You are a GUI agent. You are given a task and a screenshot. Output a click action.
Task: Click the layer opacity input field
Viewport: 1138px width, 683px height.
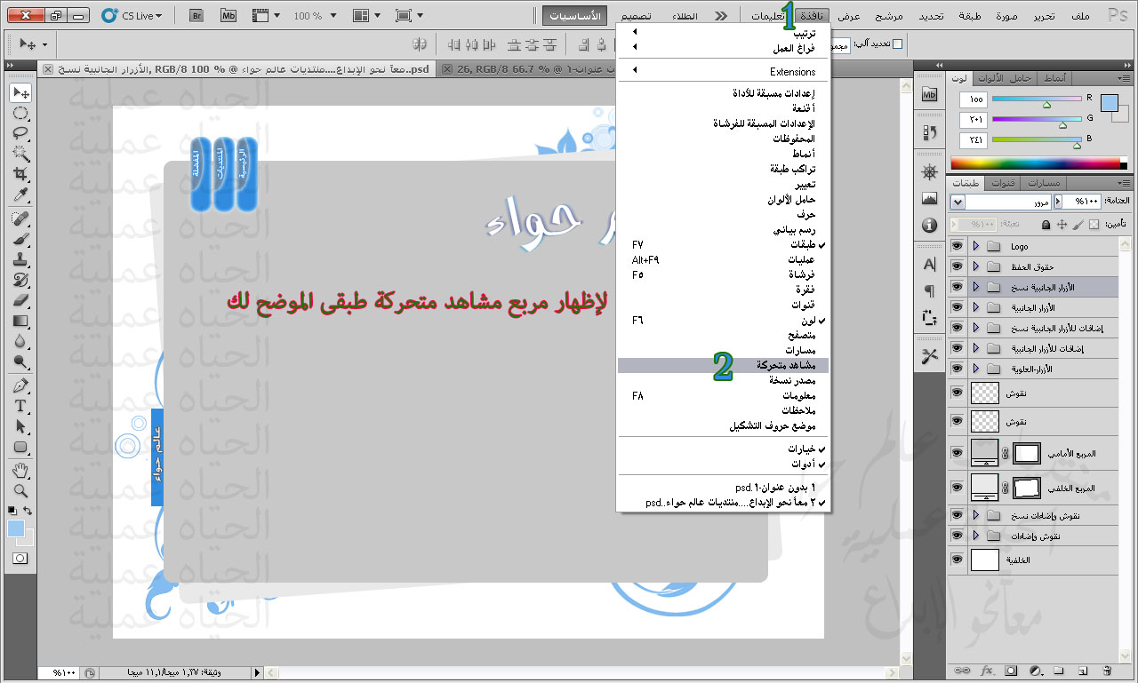[1081, 203]
